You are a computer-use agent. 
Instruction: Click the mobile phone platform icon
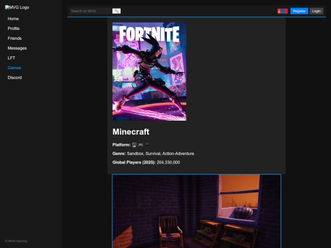click(x=147, y=145)
